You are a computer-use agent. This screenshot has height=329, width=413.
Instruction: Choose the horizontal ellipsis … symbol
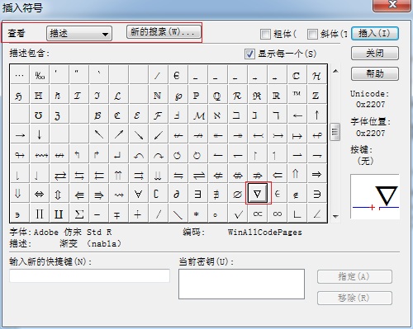(x=20, y=75)
